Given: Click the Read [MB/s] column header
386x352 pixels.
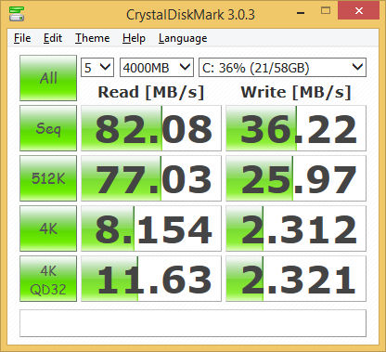Looking at the screenshot, I should (x=151, y=92).
